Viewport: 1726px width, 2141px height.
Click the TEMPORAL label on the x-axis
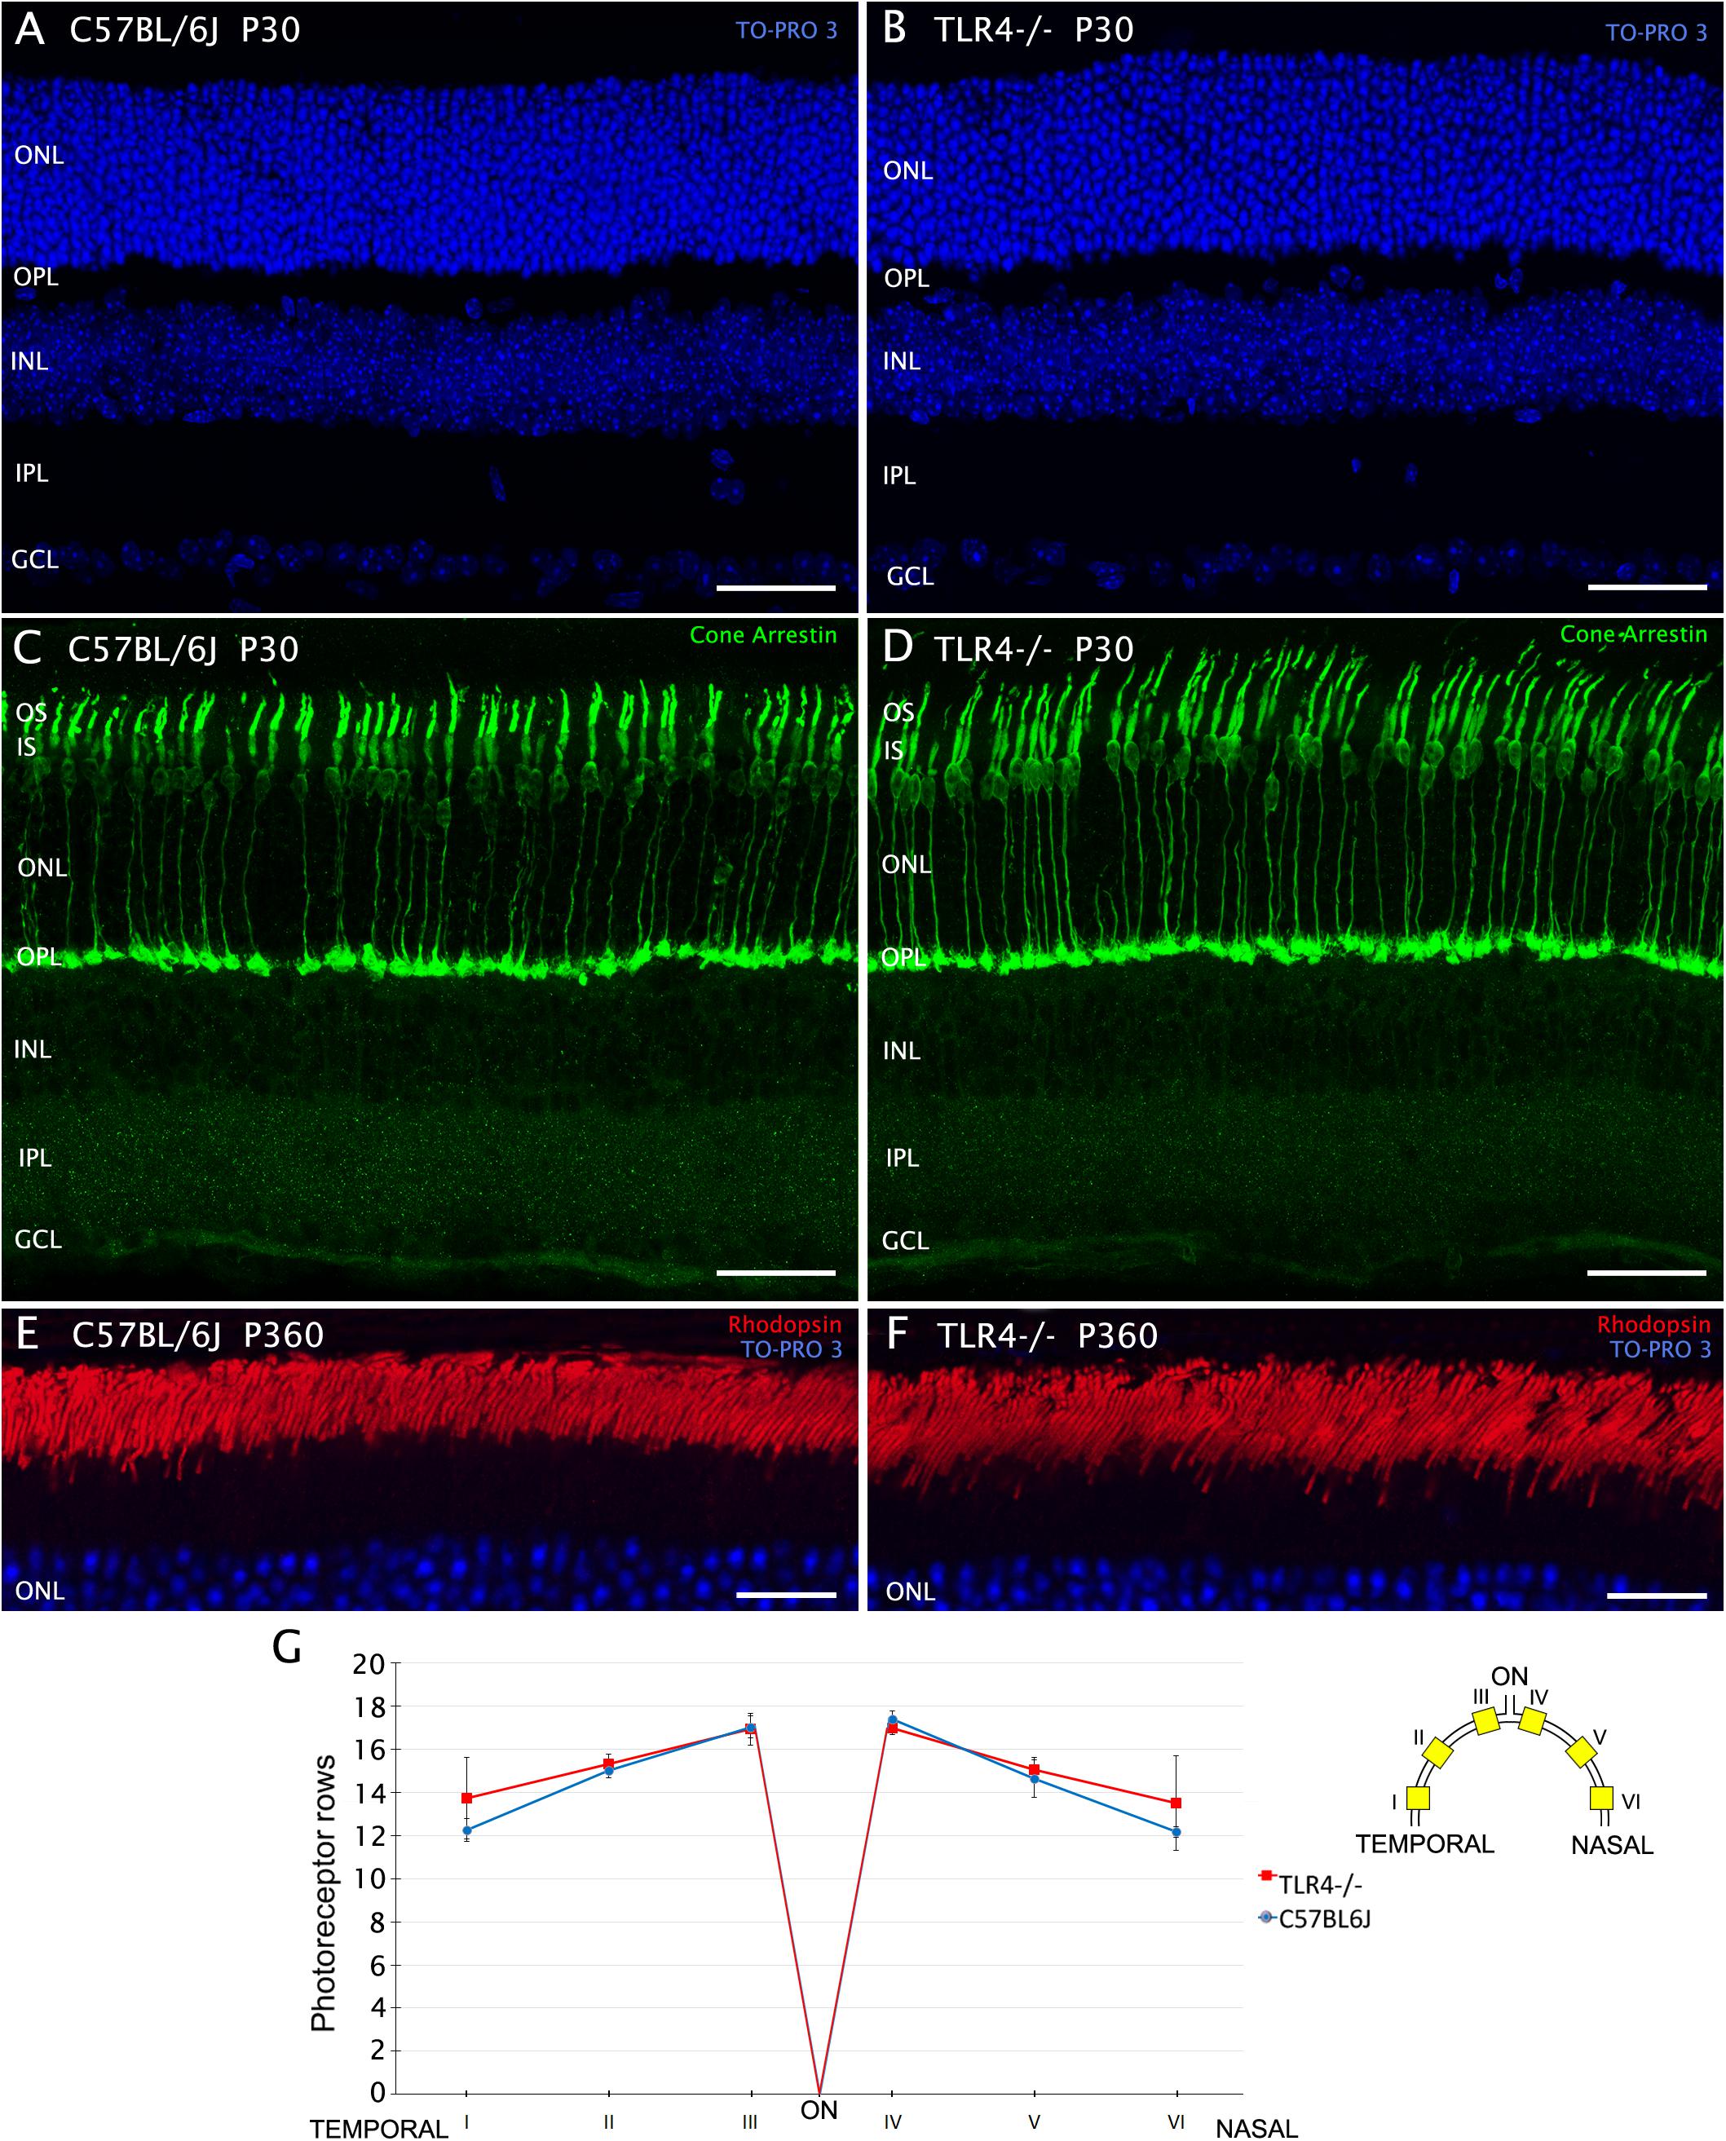(x=379, y=2128)
